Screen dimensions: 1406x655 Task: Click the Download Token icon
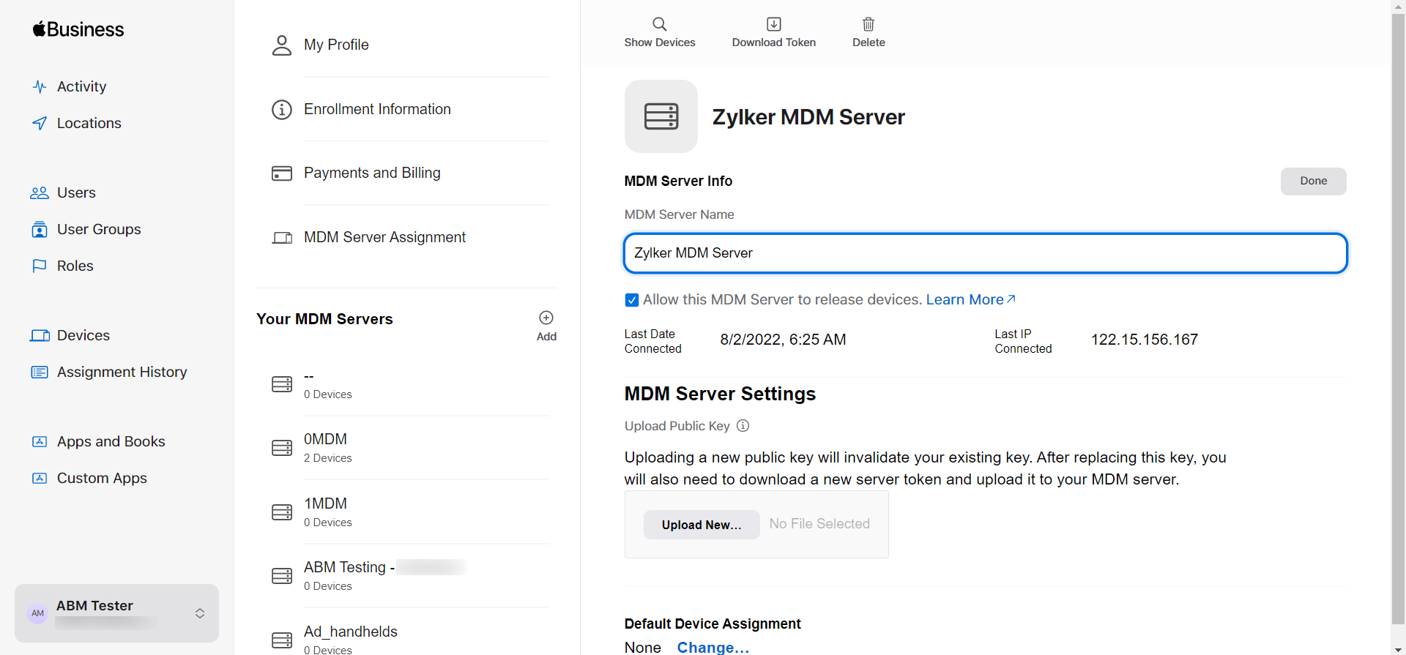pyautogui.click(x=773, y=24)
